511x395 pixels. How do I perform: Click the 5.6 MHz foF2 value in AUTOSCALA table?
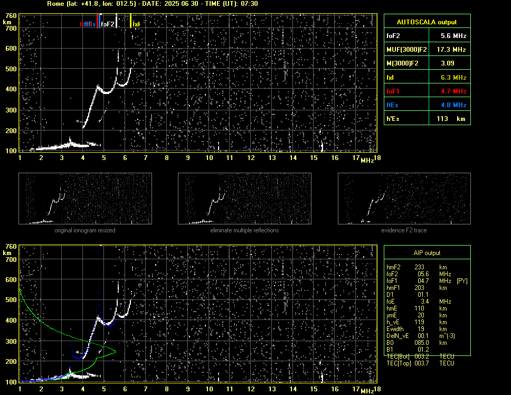[x=453, y=36]
